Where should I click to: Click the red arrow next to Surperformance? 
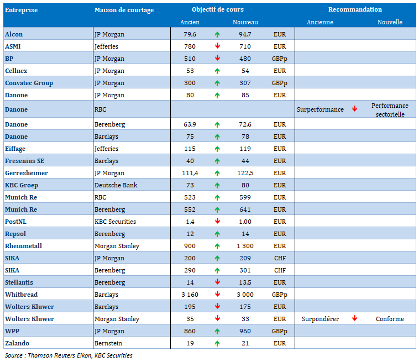click(354, 109)
